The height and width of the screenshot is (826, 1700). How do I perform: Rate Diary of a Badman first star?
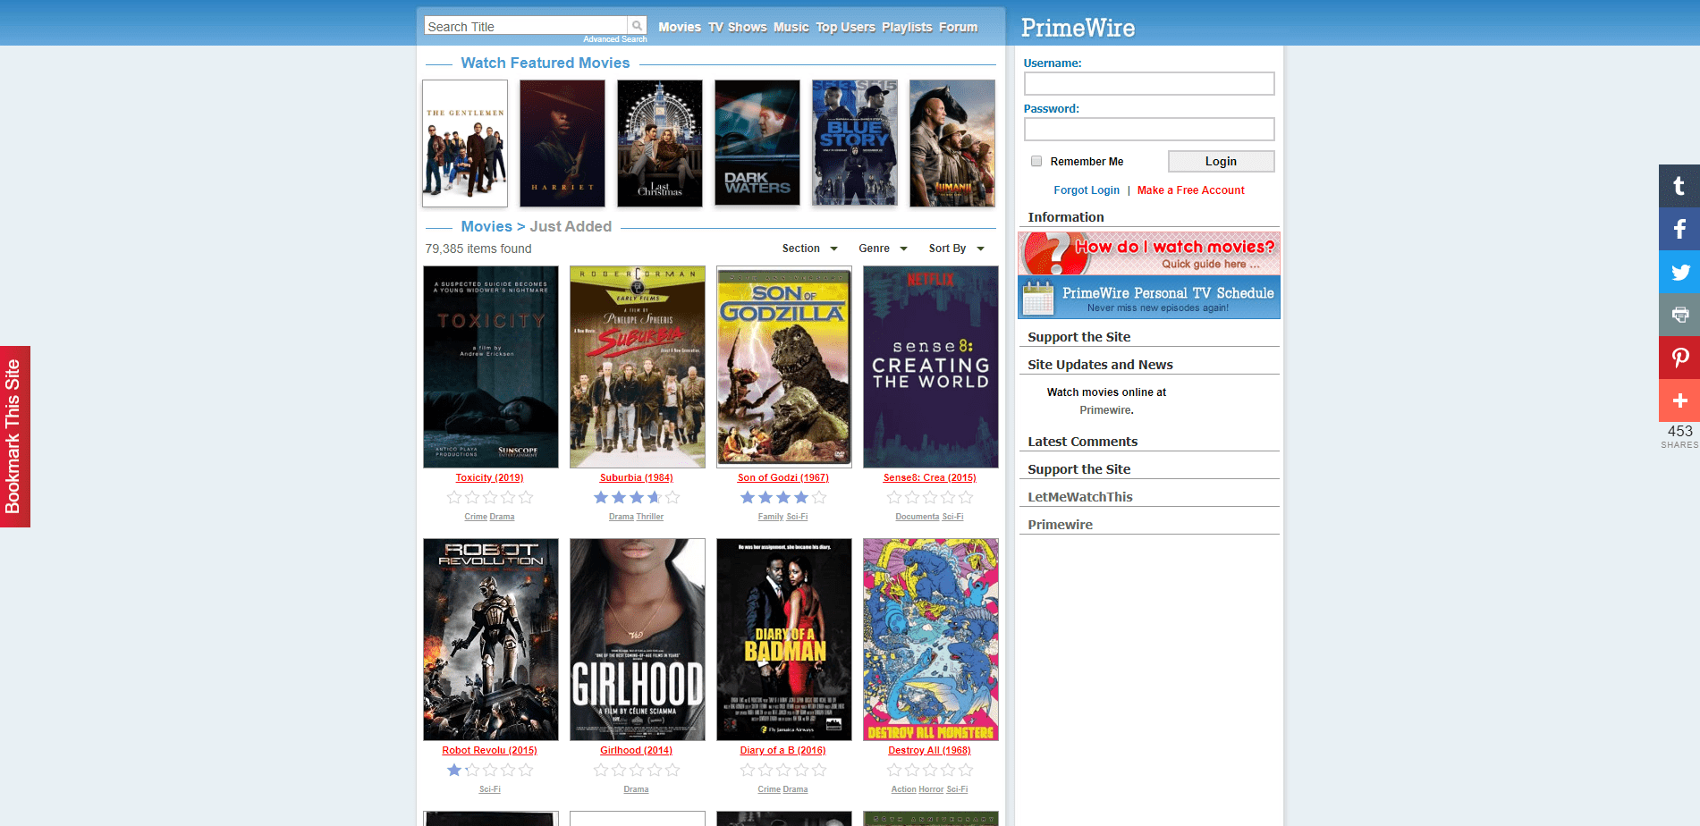[x=748, y=770]
